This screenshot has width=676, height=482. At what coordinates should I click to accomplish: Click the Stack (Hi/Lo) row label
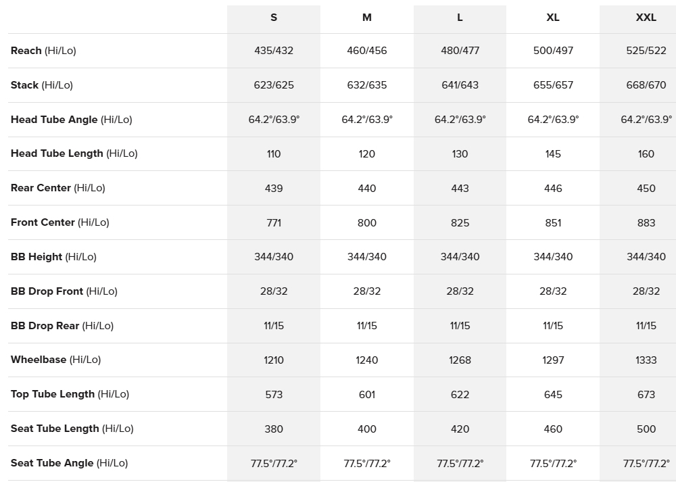point(42,85)
